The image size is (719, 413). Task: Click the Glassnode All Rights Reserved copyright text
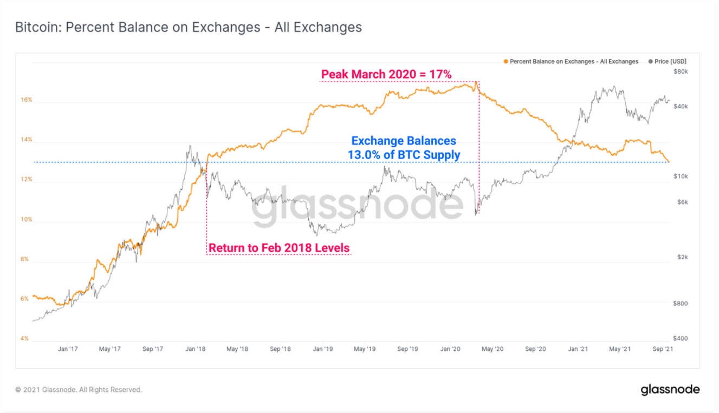tap(79, 390)
